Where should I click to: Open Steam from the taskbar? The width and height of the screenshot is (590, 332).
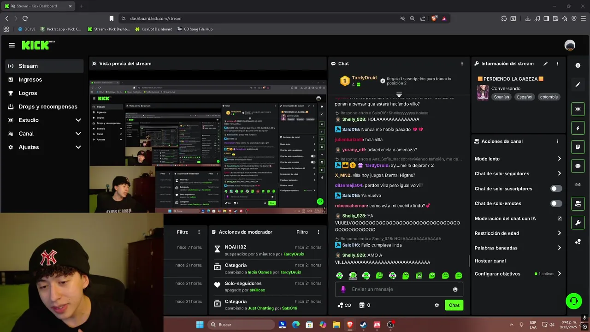click(363, 325)
